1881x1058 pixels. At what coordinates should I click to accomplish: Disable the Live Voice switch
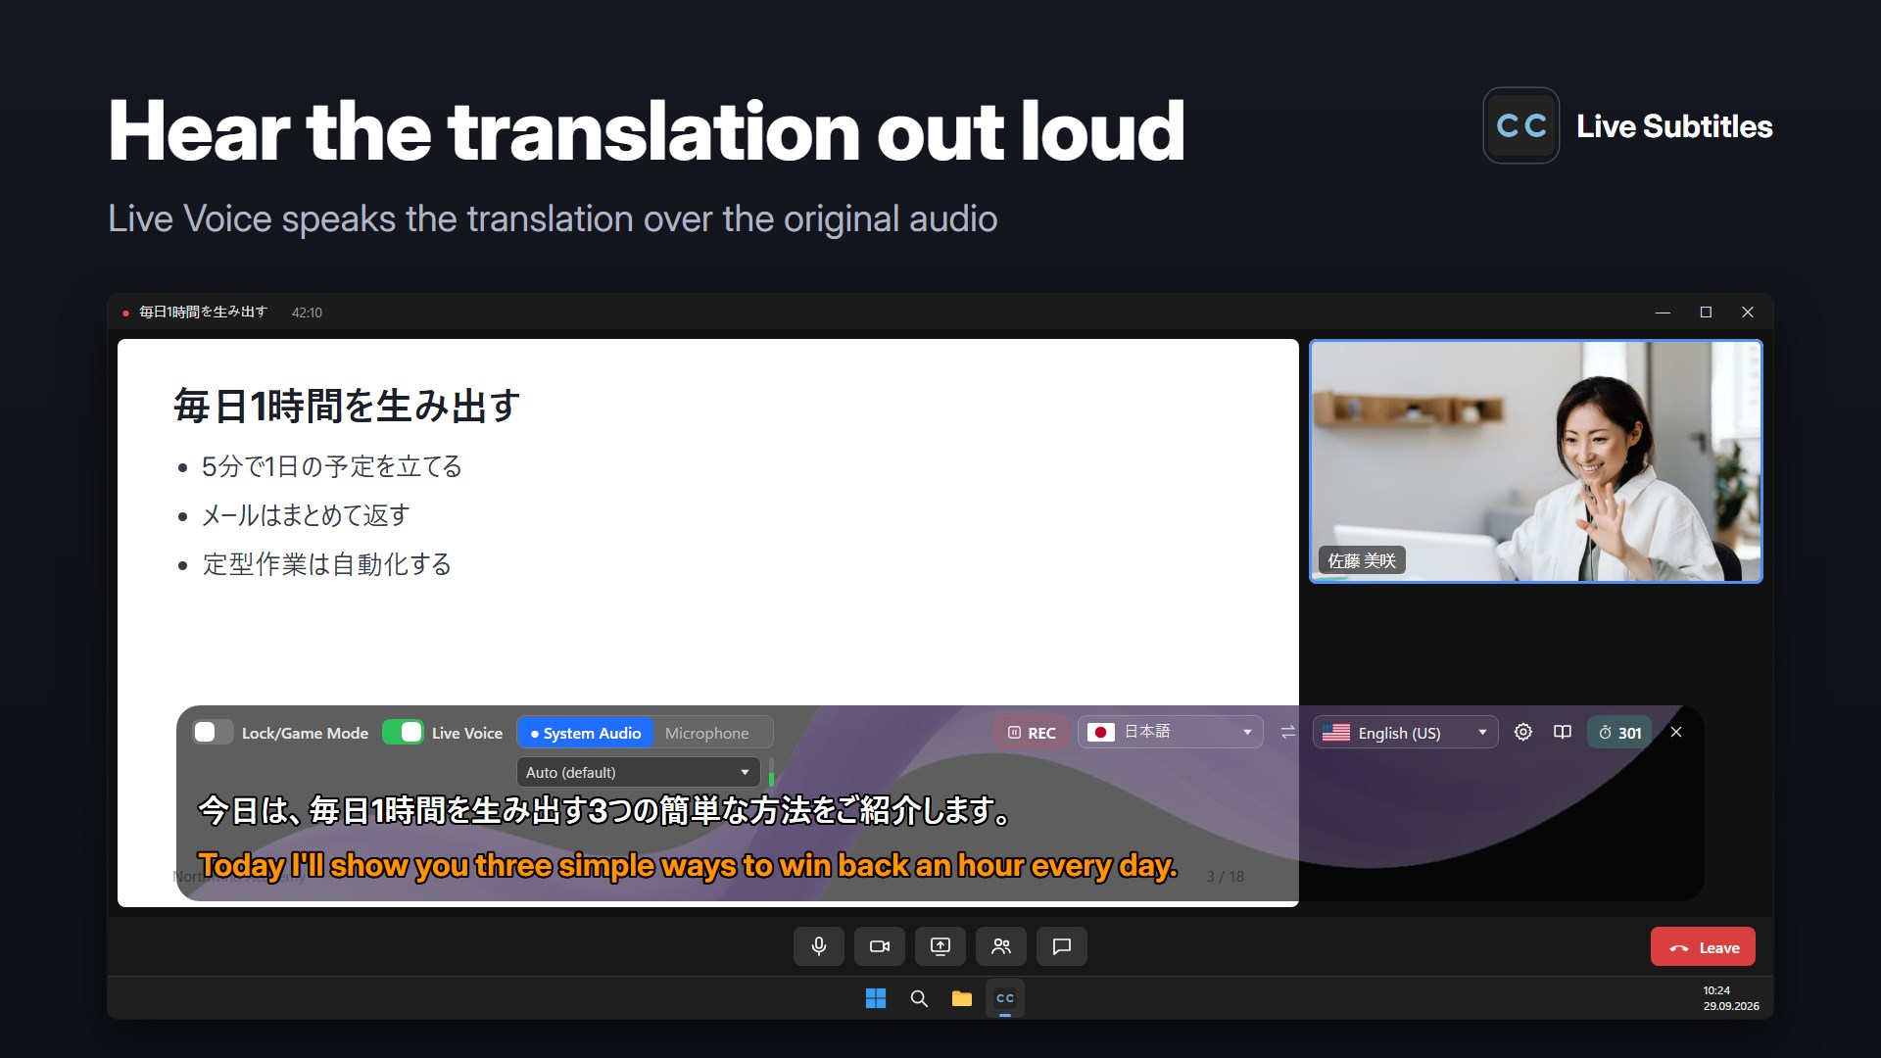point(403,732)
